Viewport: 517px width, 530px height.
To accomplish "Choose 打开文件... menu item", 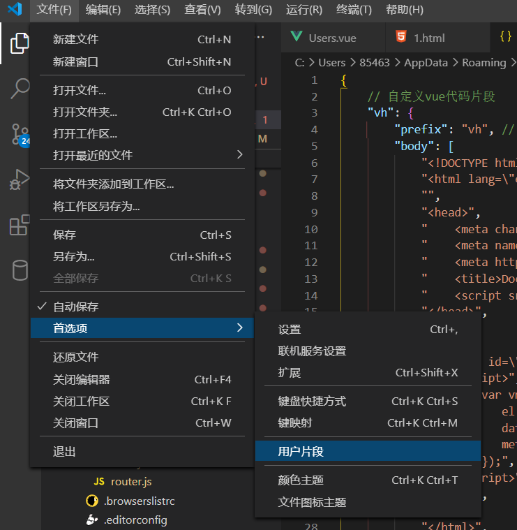I will (142, 90).
